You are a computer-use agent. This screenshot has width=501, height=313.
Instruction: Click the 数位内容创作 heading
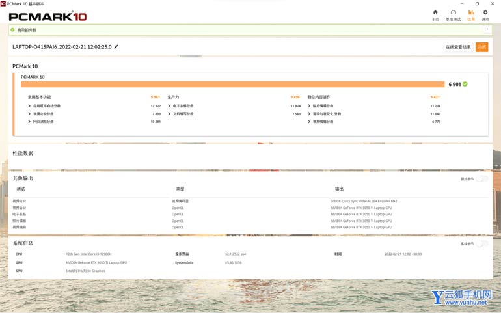[319, 97]
